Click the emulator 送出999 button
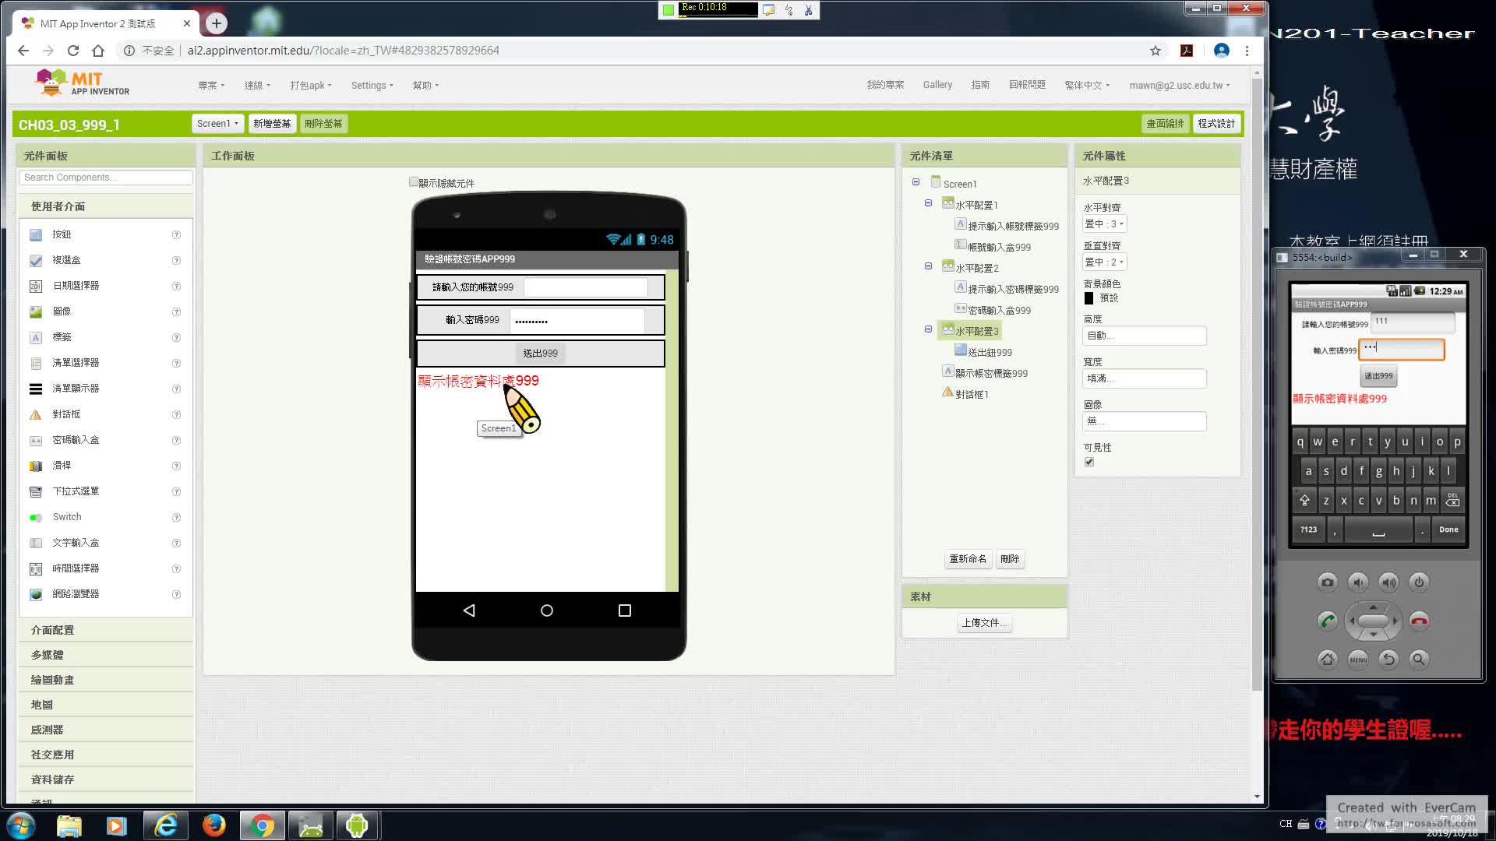The image size is (1496, 841). 1378,376
